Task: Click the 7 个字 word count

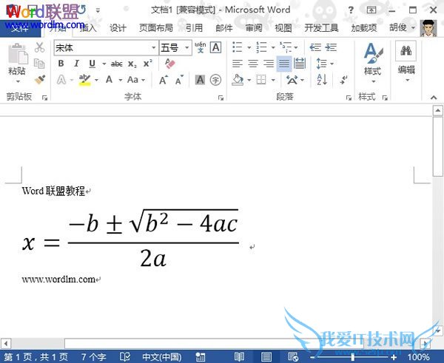Action: (94, 357)
